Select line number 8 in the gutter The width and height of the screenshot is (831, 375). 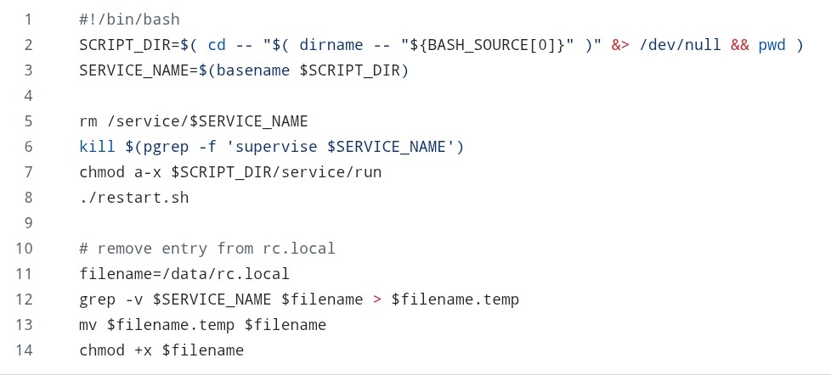point(28,197)
